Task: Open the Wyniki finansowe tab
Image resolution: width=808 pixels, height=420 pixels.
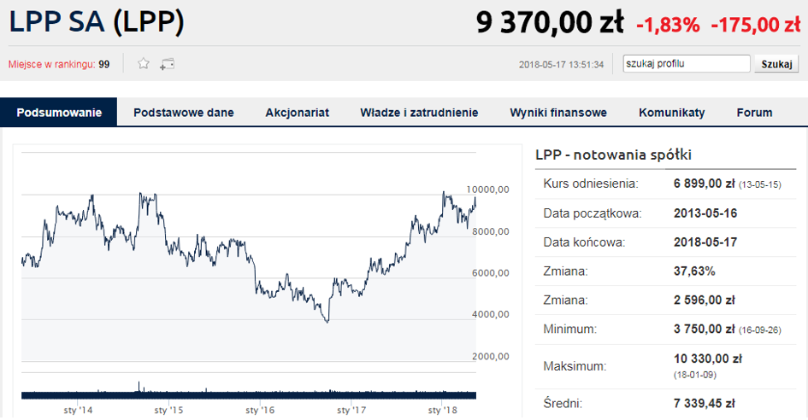Action: pyautogui.click(x=558, y=113)
